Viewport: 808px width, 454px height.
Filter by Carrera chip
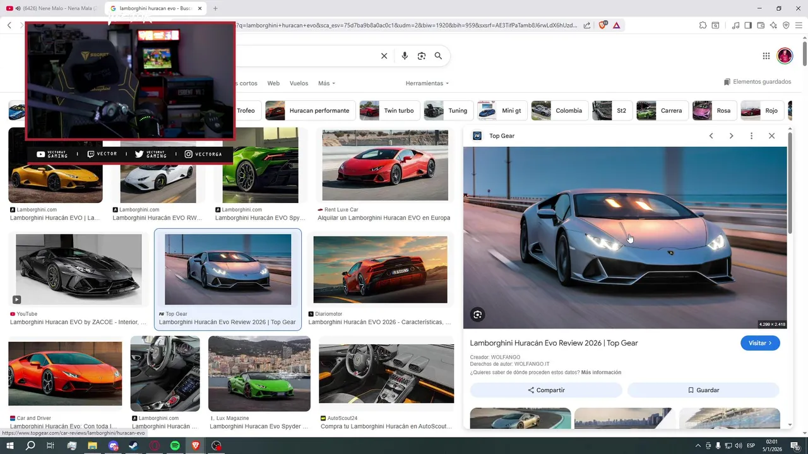pyautogui.click(x=662, y=110)
